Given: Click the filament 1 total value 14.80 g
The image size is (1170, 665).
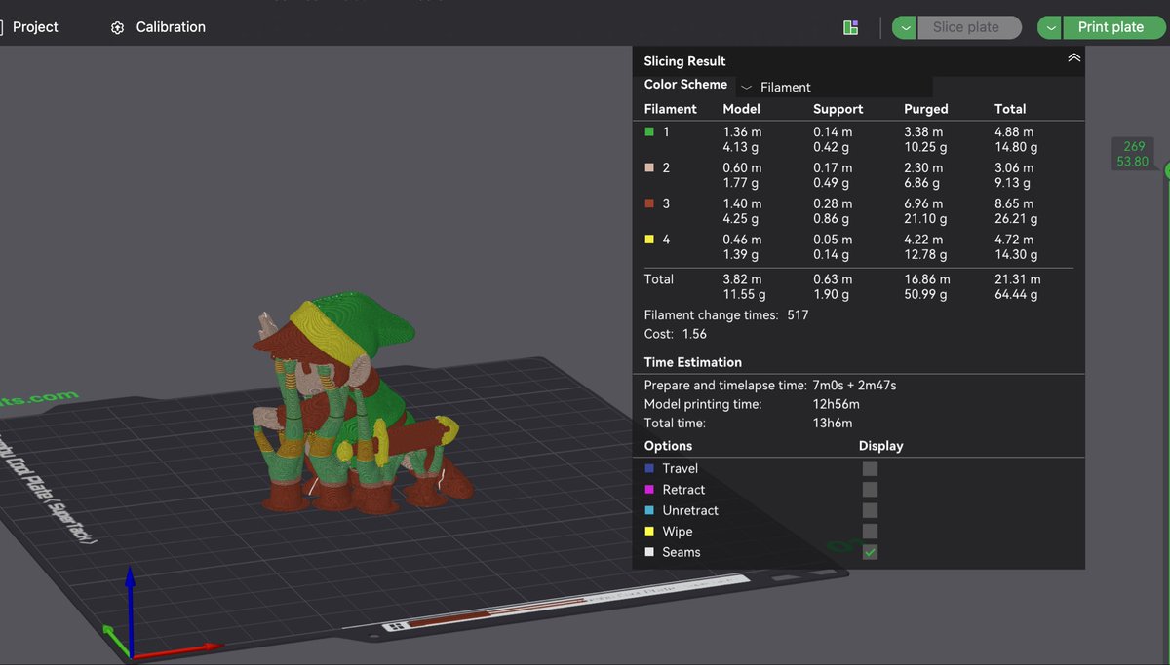Looking at the screenshot, I should tap(1016, 147).
